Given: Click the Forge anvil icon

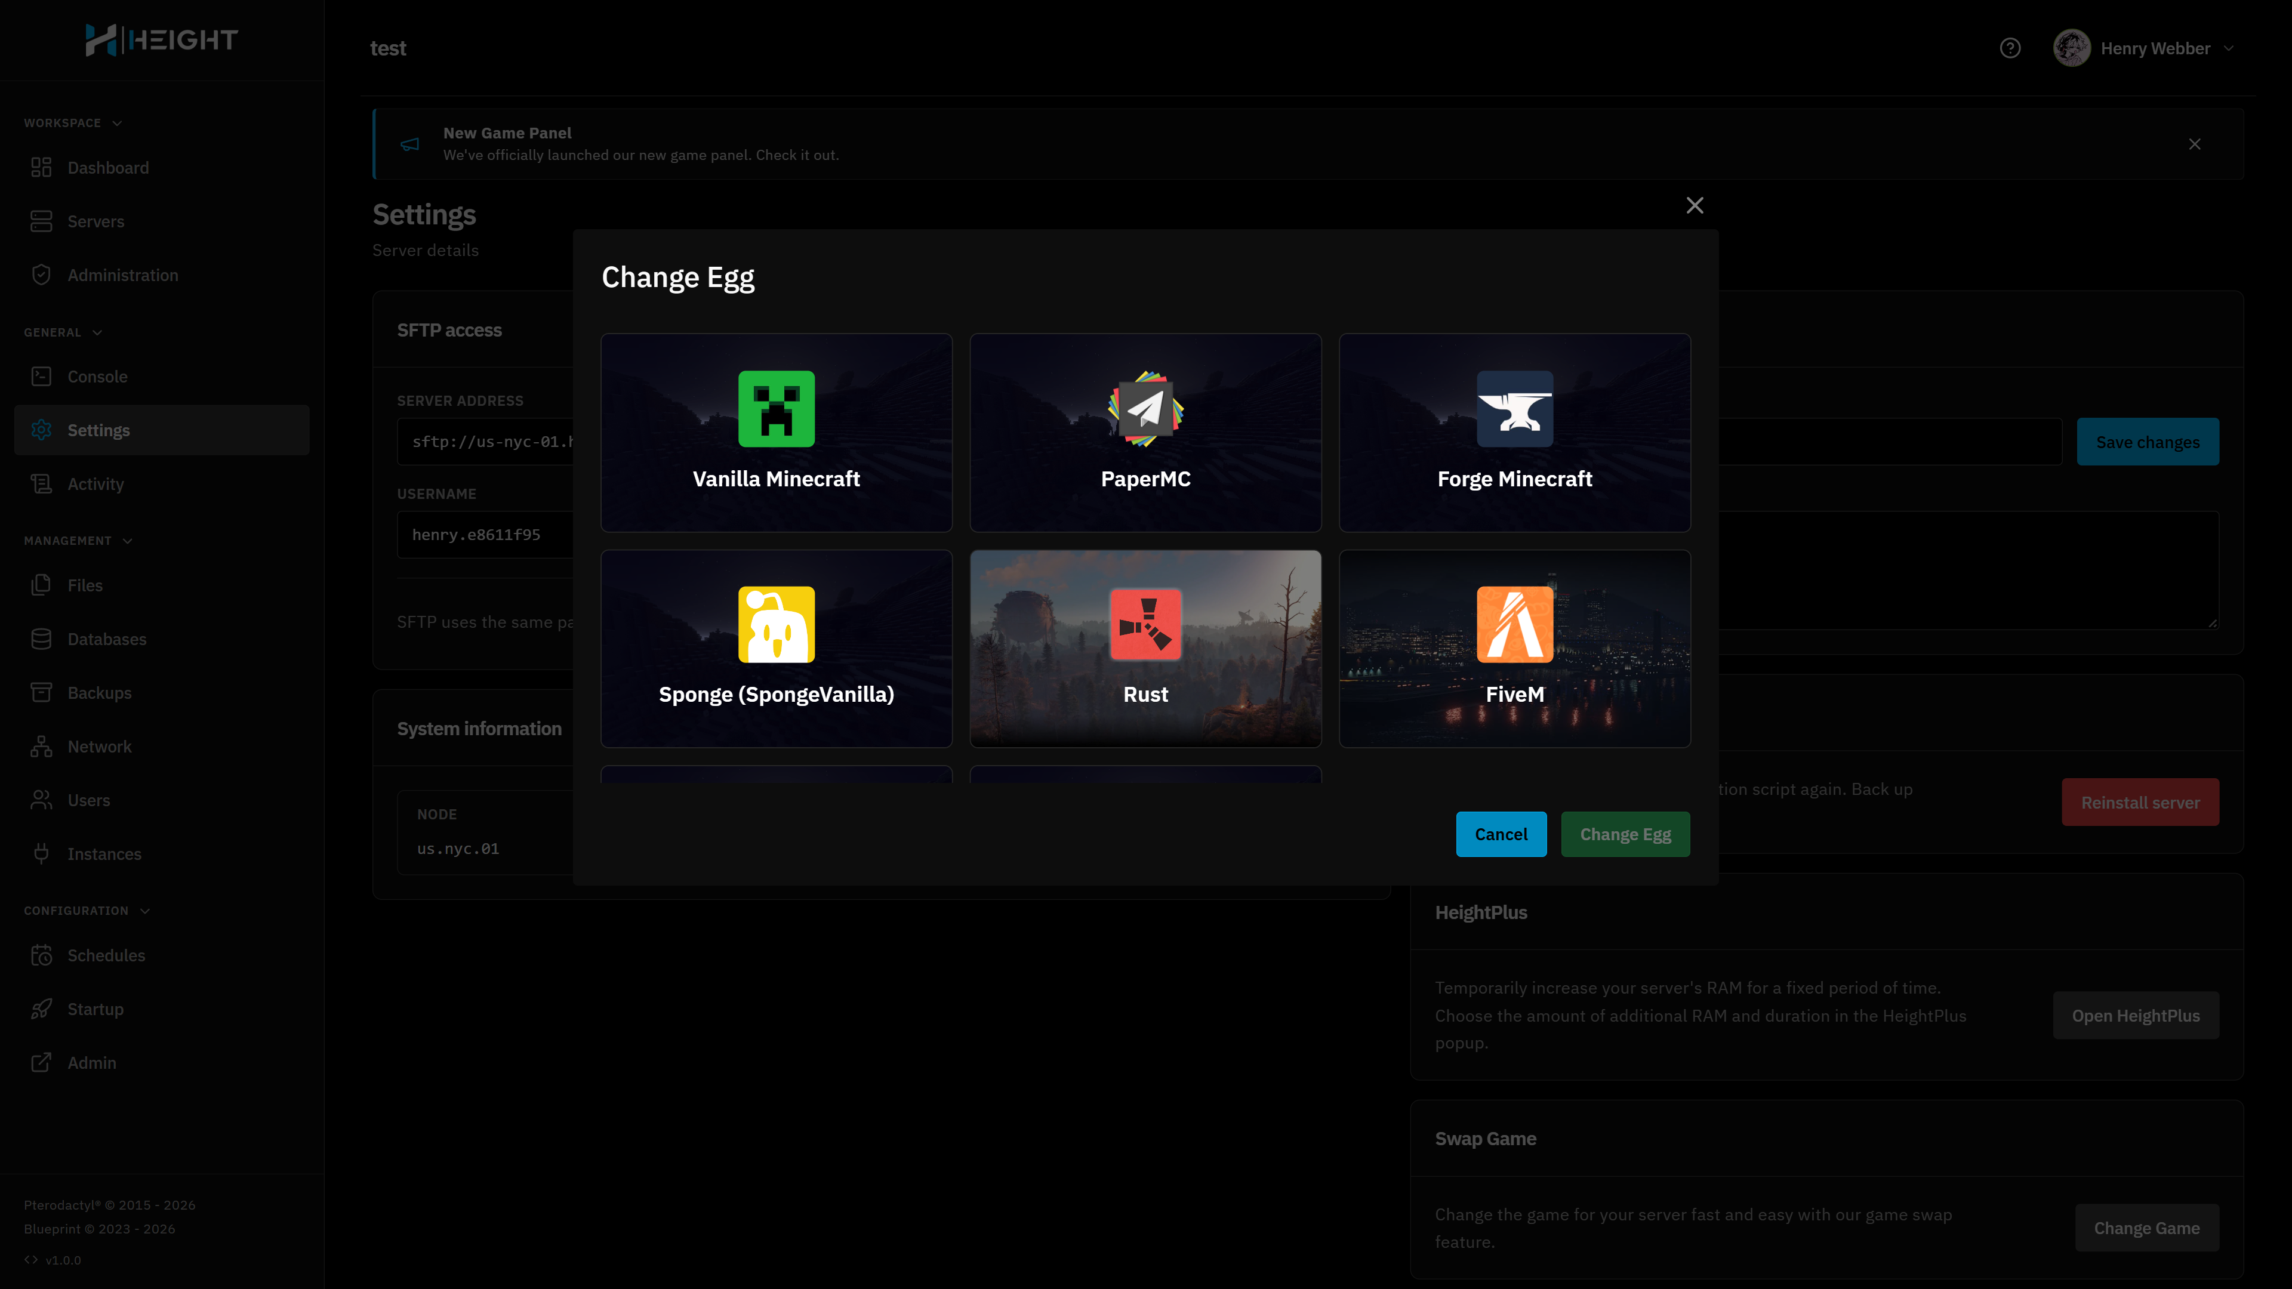Looking at the screenshot, I should pos(1514,408).
